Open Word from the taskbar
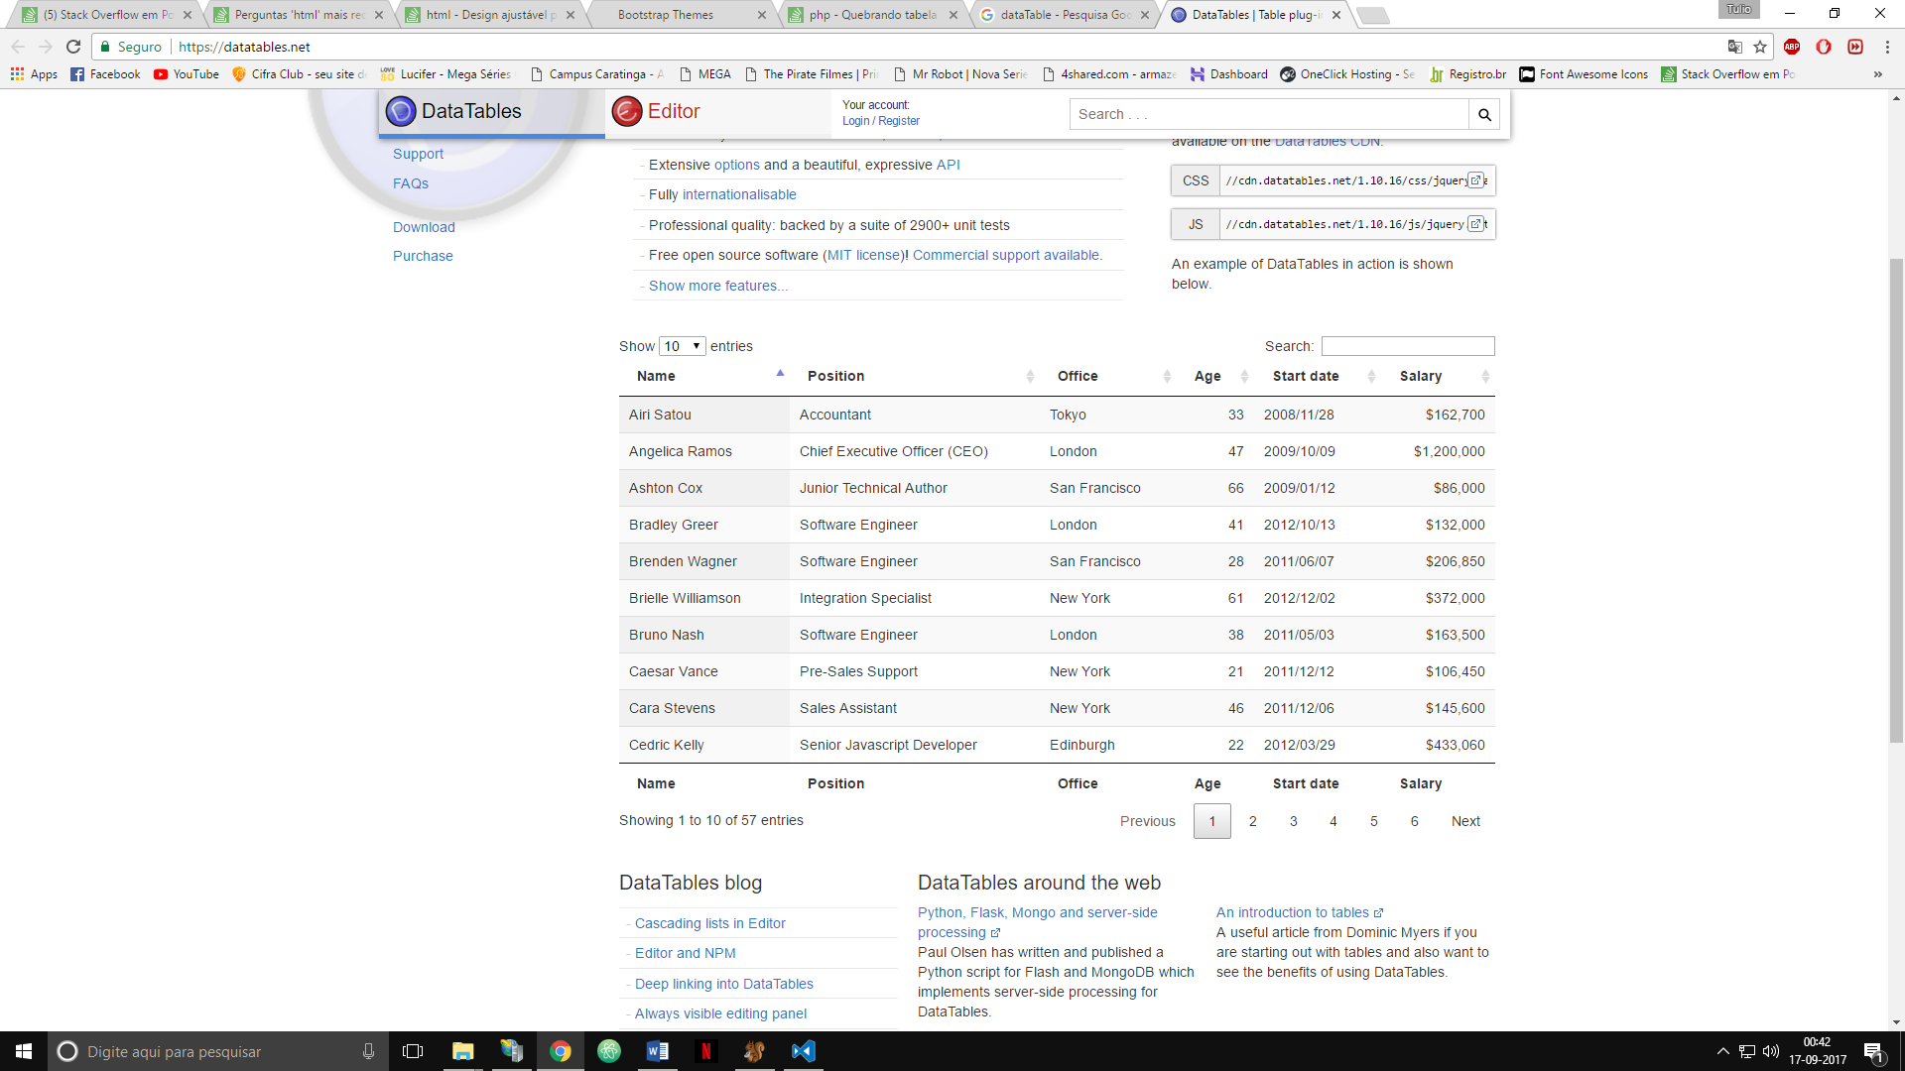This screenshot has width=1905, height=1071. pos(657,1051)
